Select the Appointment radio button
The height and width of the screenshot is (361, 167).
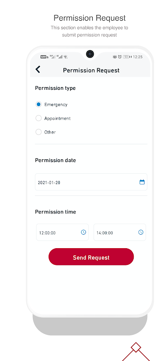[38, 118]
